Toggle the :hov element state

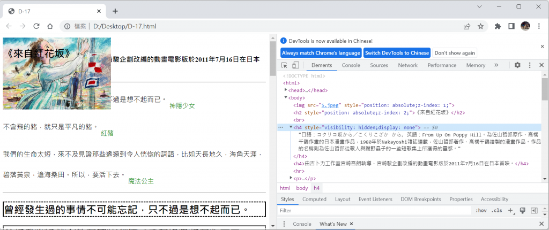click(x=481, y=210)
